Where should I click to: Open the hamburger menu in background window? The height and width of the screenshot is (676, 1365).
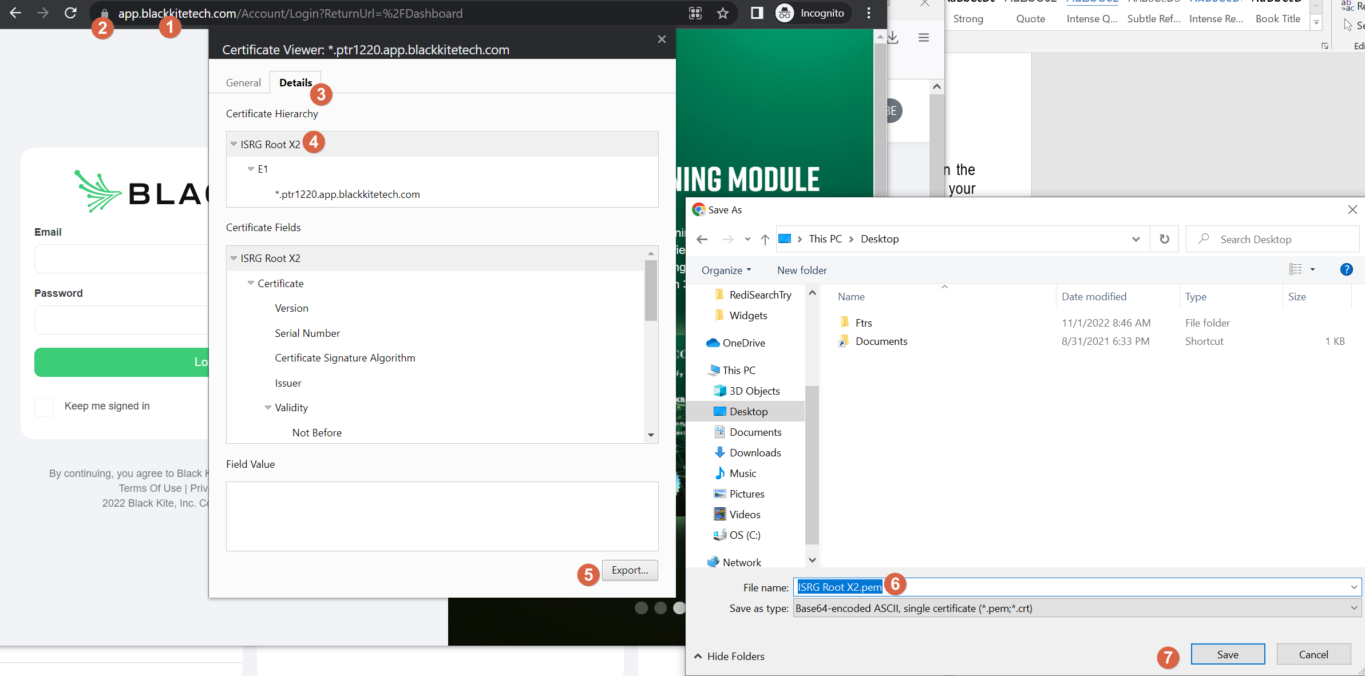(924, 38)
